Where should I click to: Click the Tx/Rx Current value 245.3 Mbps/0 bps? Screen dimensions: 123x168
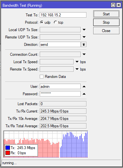tap(63, 111)
